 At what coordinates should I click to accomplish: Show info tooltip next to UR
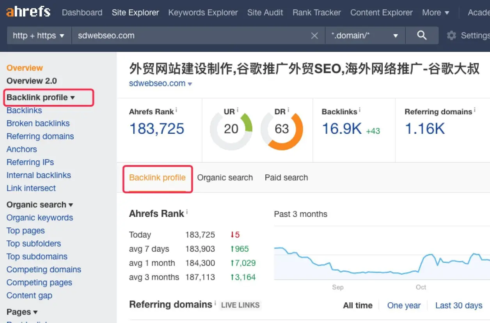pos(238,110)
